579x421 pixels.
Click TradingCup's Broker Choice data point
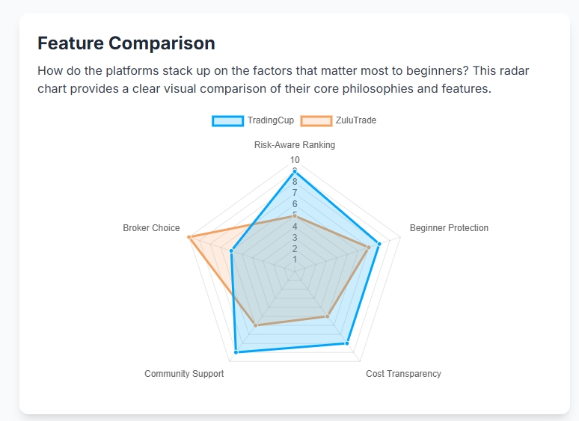pos(231,251)
